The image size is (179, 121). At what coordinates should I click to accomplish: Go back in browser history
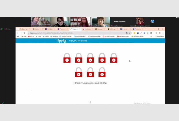pyautogui.click(x=18, y=33)
